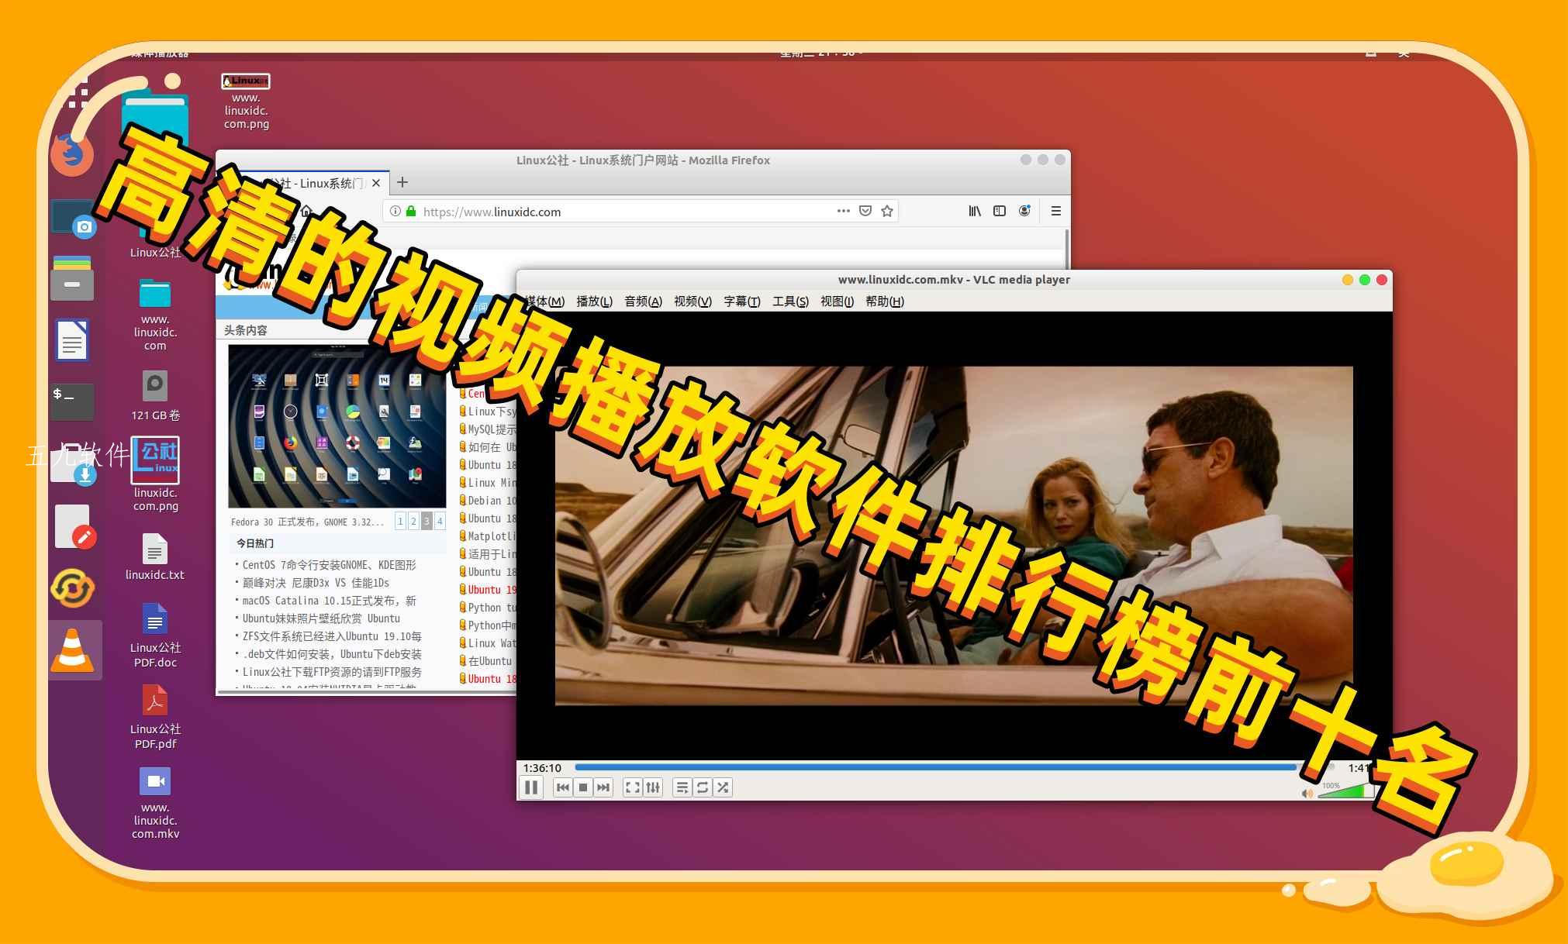Open the 巅峰对决 尼康D3x VS 佳能1Ds link
Viewport: 1568px width, 944px height.
pyautogui.click(x=316, y=583)
